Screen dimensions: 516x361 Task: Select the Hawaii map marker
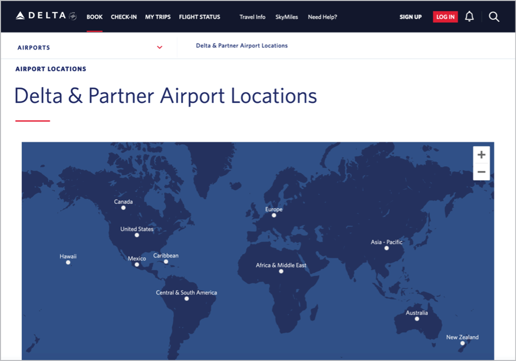coord(68,263)
